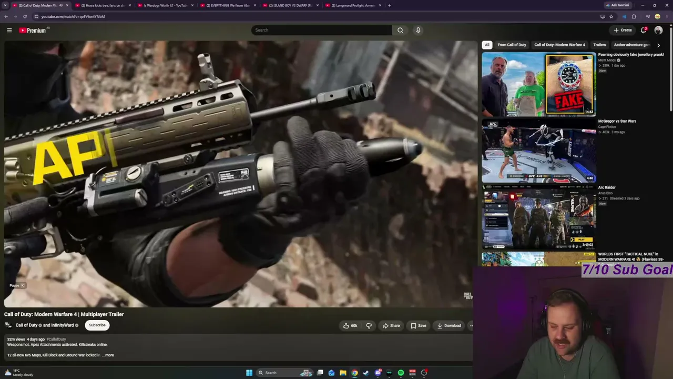Select the All filter chip

(487, 45)
